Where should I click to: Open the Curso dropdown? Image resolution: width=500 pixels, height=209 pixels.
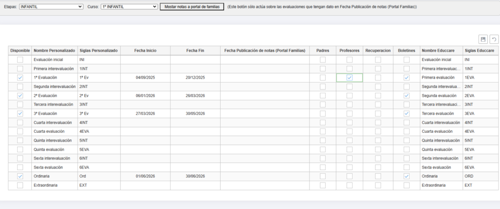coord(129,7)
